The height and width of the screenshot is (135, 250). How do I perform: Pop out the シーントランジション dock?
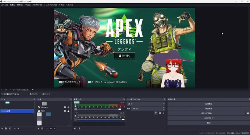tap(164, 99)
